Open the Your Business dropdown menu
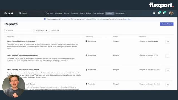This screenshot has height=100, width=178. click(x=98, y=13)
